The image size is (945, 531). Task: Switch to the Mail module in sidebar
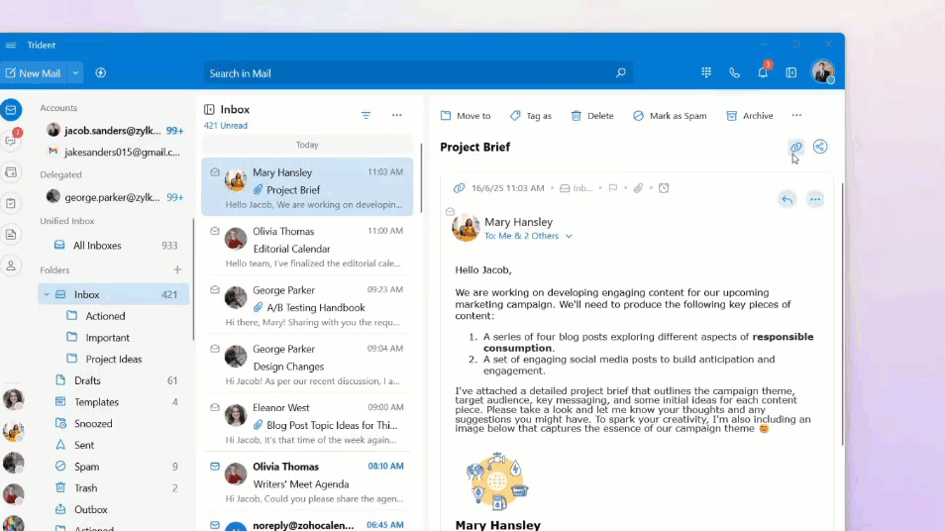11,110
